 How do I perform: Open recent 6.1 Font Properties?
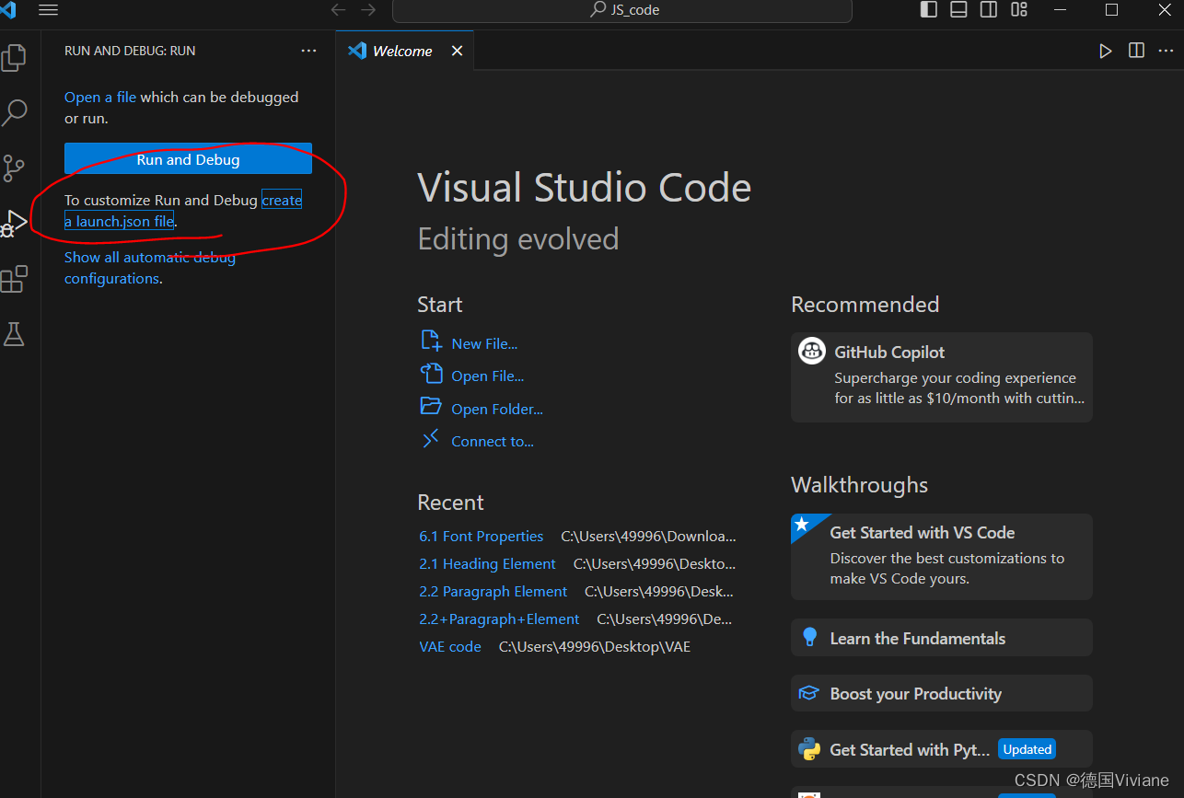coord(482,536)
